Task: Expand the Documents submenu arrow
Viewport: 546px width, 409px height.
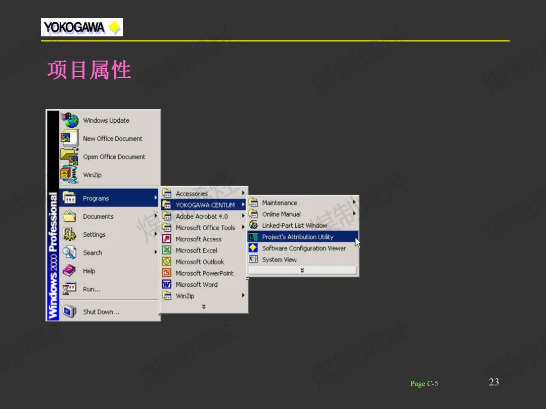Action: [x=155, y=216]
